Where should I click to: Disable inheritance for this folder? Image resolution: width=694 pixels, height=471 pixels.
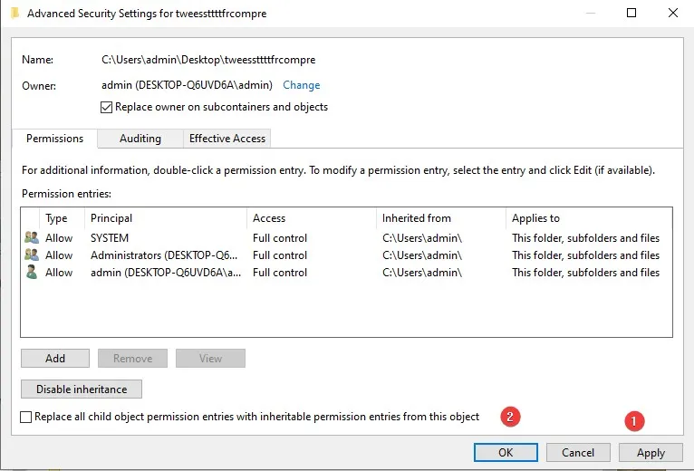pos(82,389)
